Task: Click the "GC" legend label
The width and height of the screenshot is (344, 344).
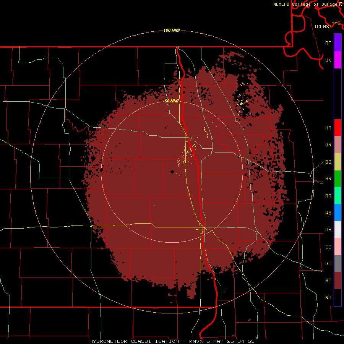Action: pyautogui.click(x=328, y=264)
